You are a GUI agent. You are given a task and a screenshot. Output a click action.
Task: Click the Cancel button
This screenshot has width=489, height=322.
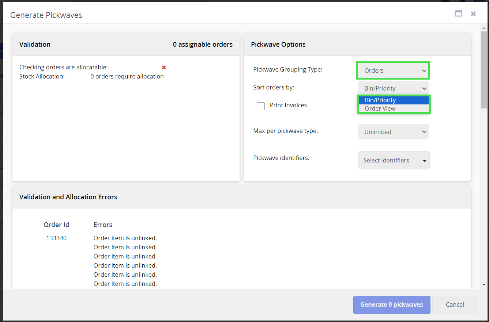(x=455, y=304)
